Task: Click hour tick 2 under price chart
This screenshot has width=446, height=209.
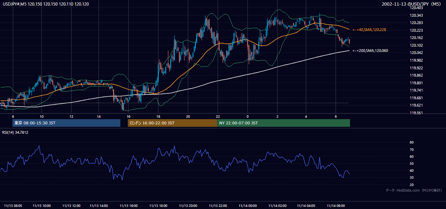Action: 277,116
